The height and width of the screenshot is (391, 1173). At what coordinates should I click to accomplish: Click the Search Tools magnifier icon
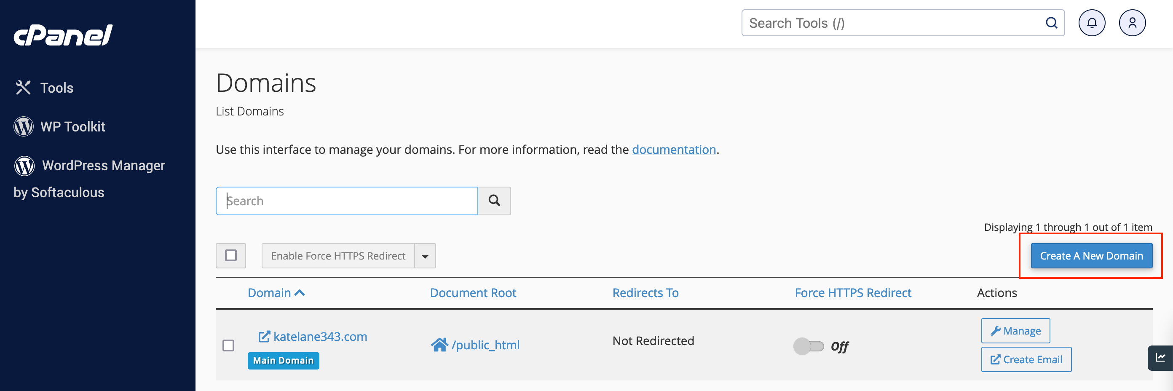click(x=1051, y=23)
